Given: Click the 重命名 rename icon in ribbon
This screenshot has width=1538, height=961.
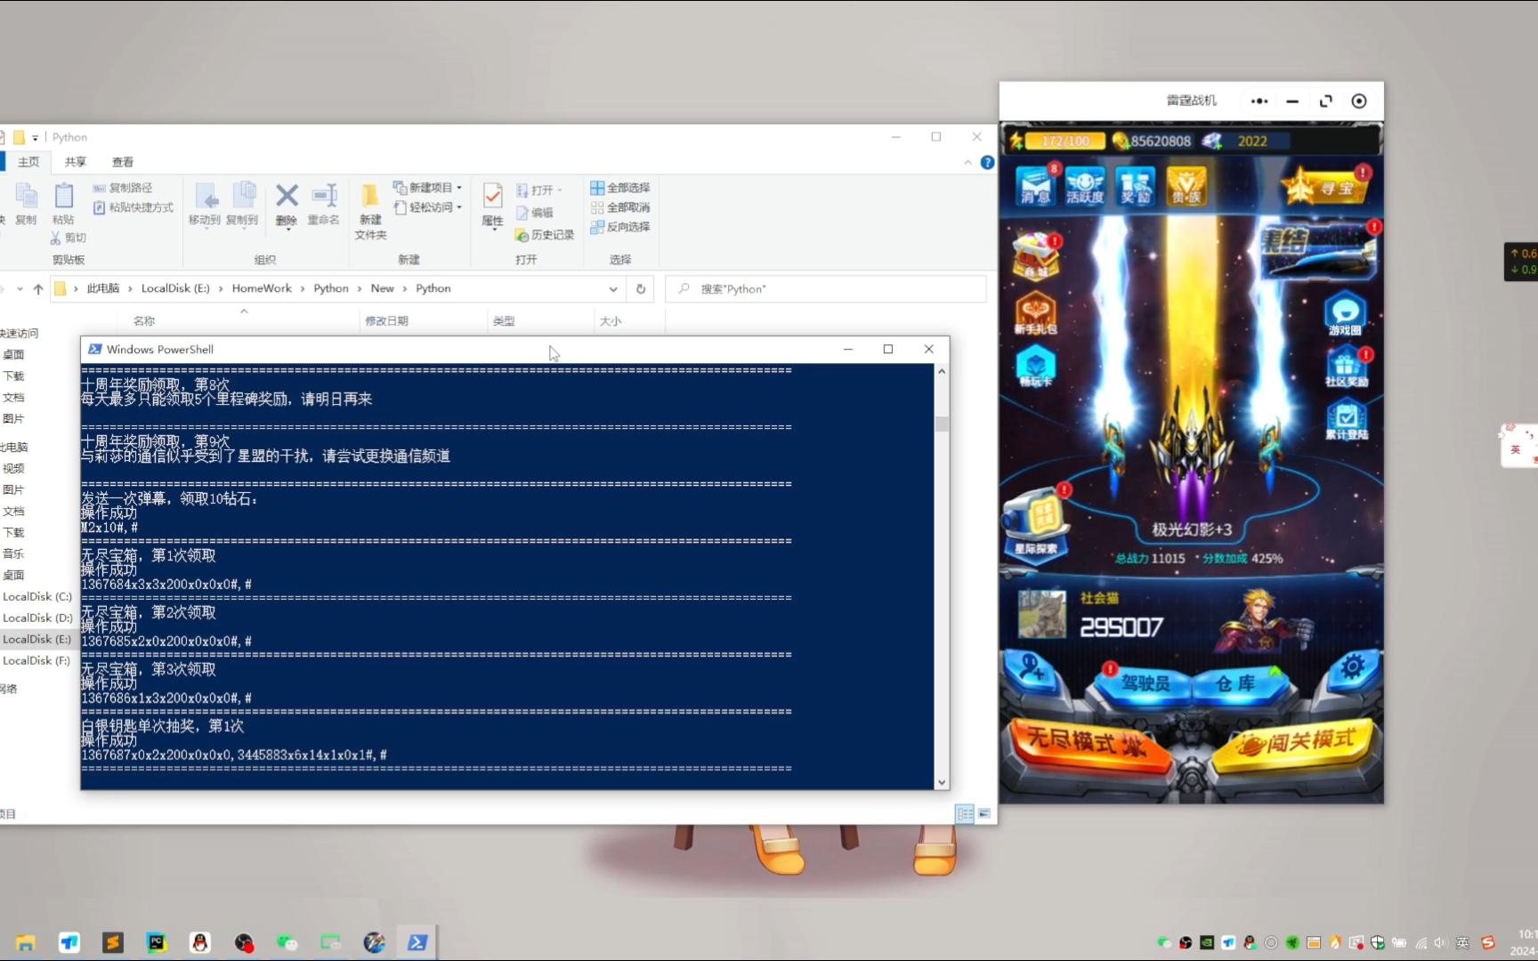Looking at the screenshot, I should (x=323, y=205).
